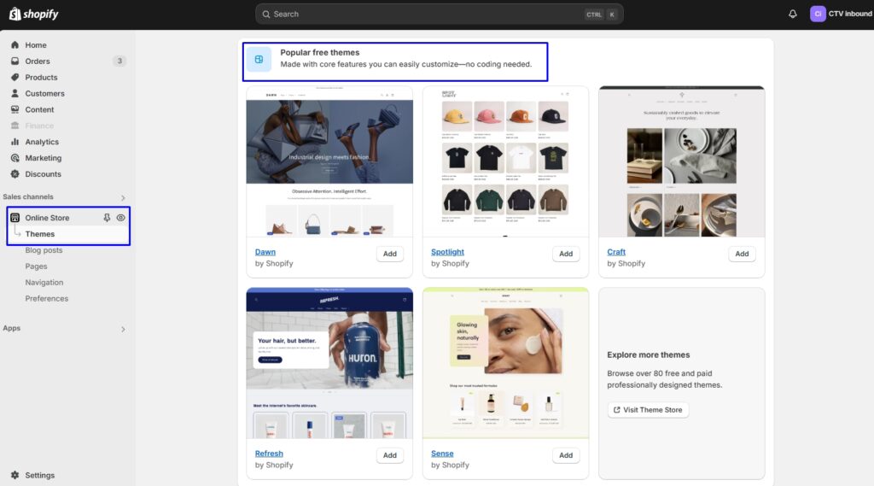Screen dimensions: 874x486
Task: Open the Dawn theme link
Action: [265, 252]
